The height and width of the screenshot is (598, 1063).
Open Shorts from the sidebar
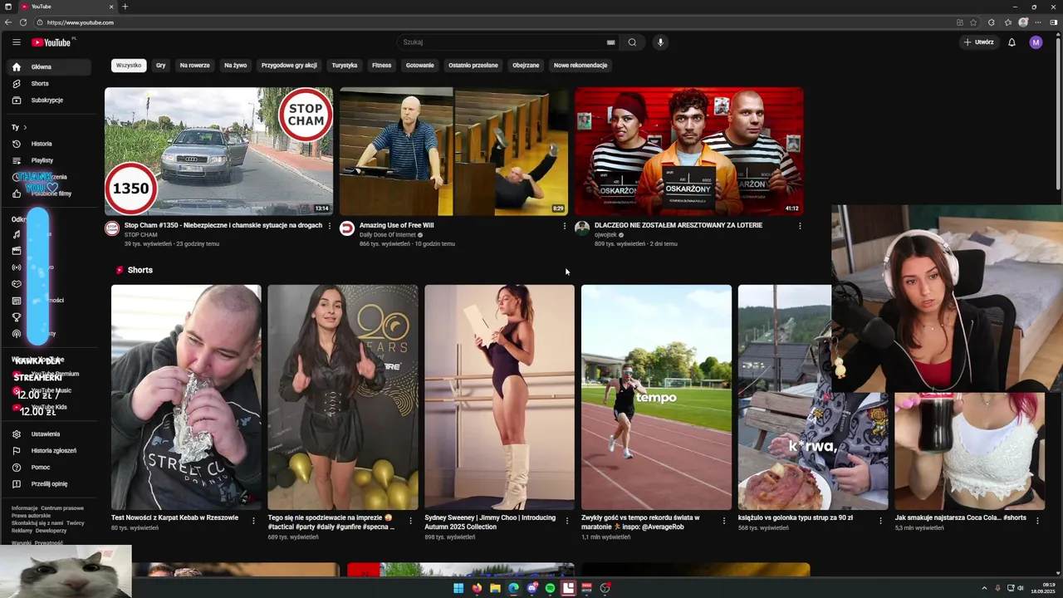click(x=48, y=84)
